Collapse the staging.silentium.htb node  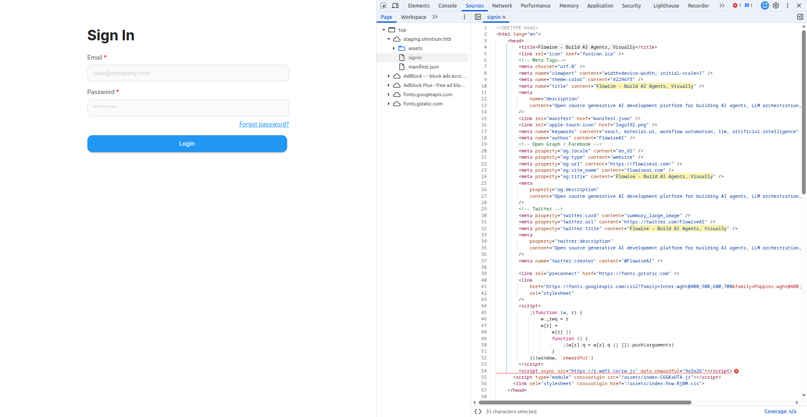tap(389, 39)
